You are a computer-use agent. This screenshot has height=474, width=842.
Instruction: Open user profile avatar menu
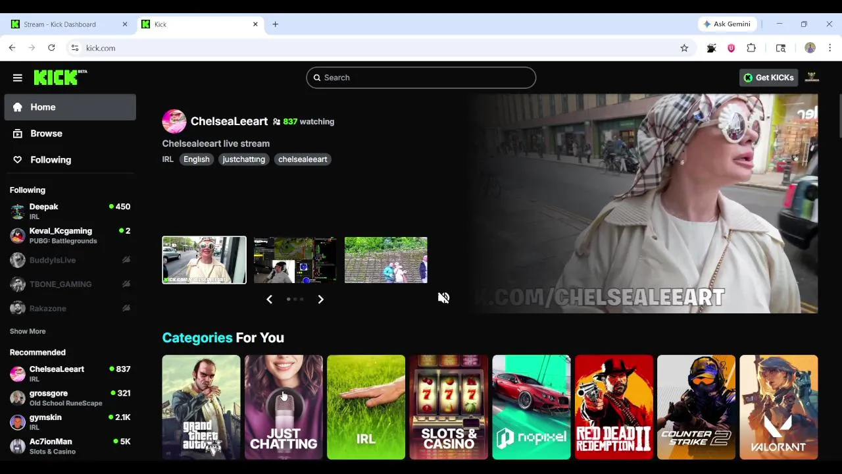tap(812, 78)
